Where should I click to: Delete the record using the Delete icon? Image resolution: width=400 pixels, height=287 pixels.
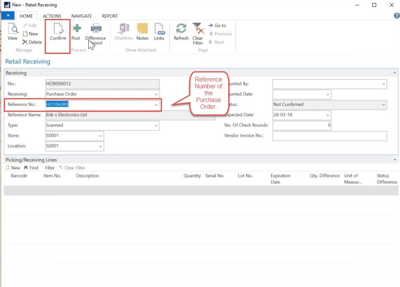click(31, 42)
